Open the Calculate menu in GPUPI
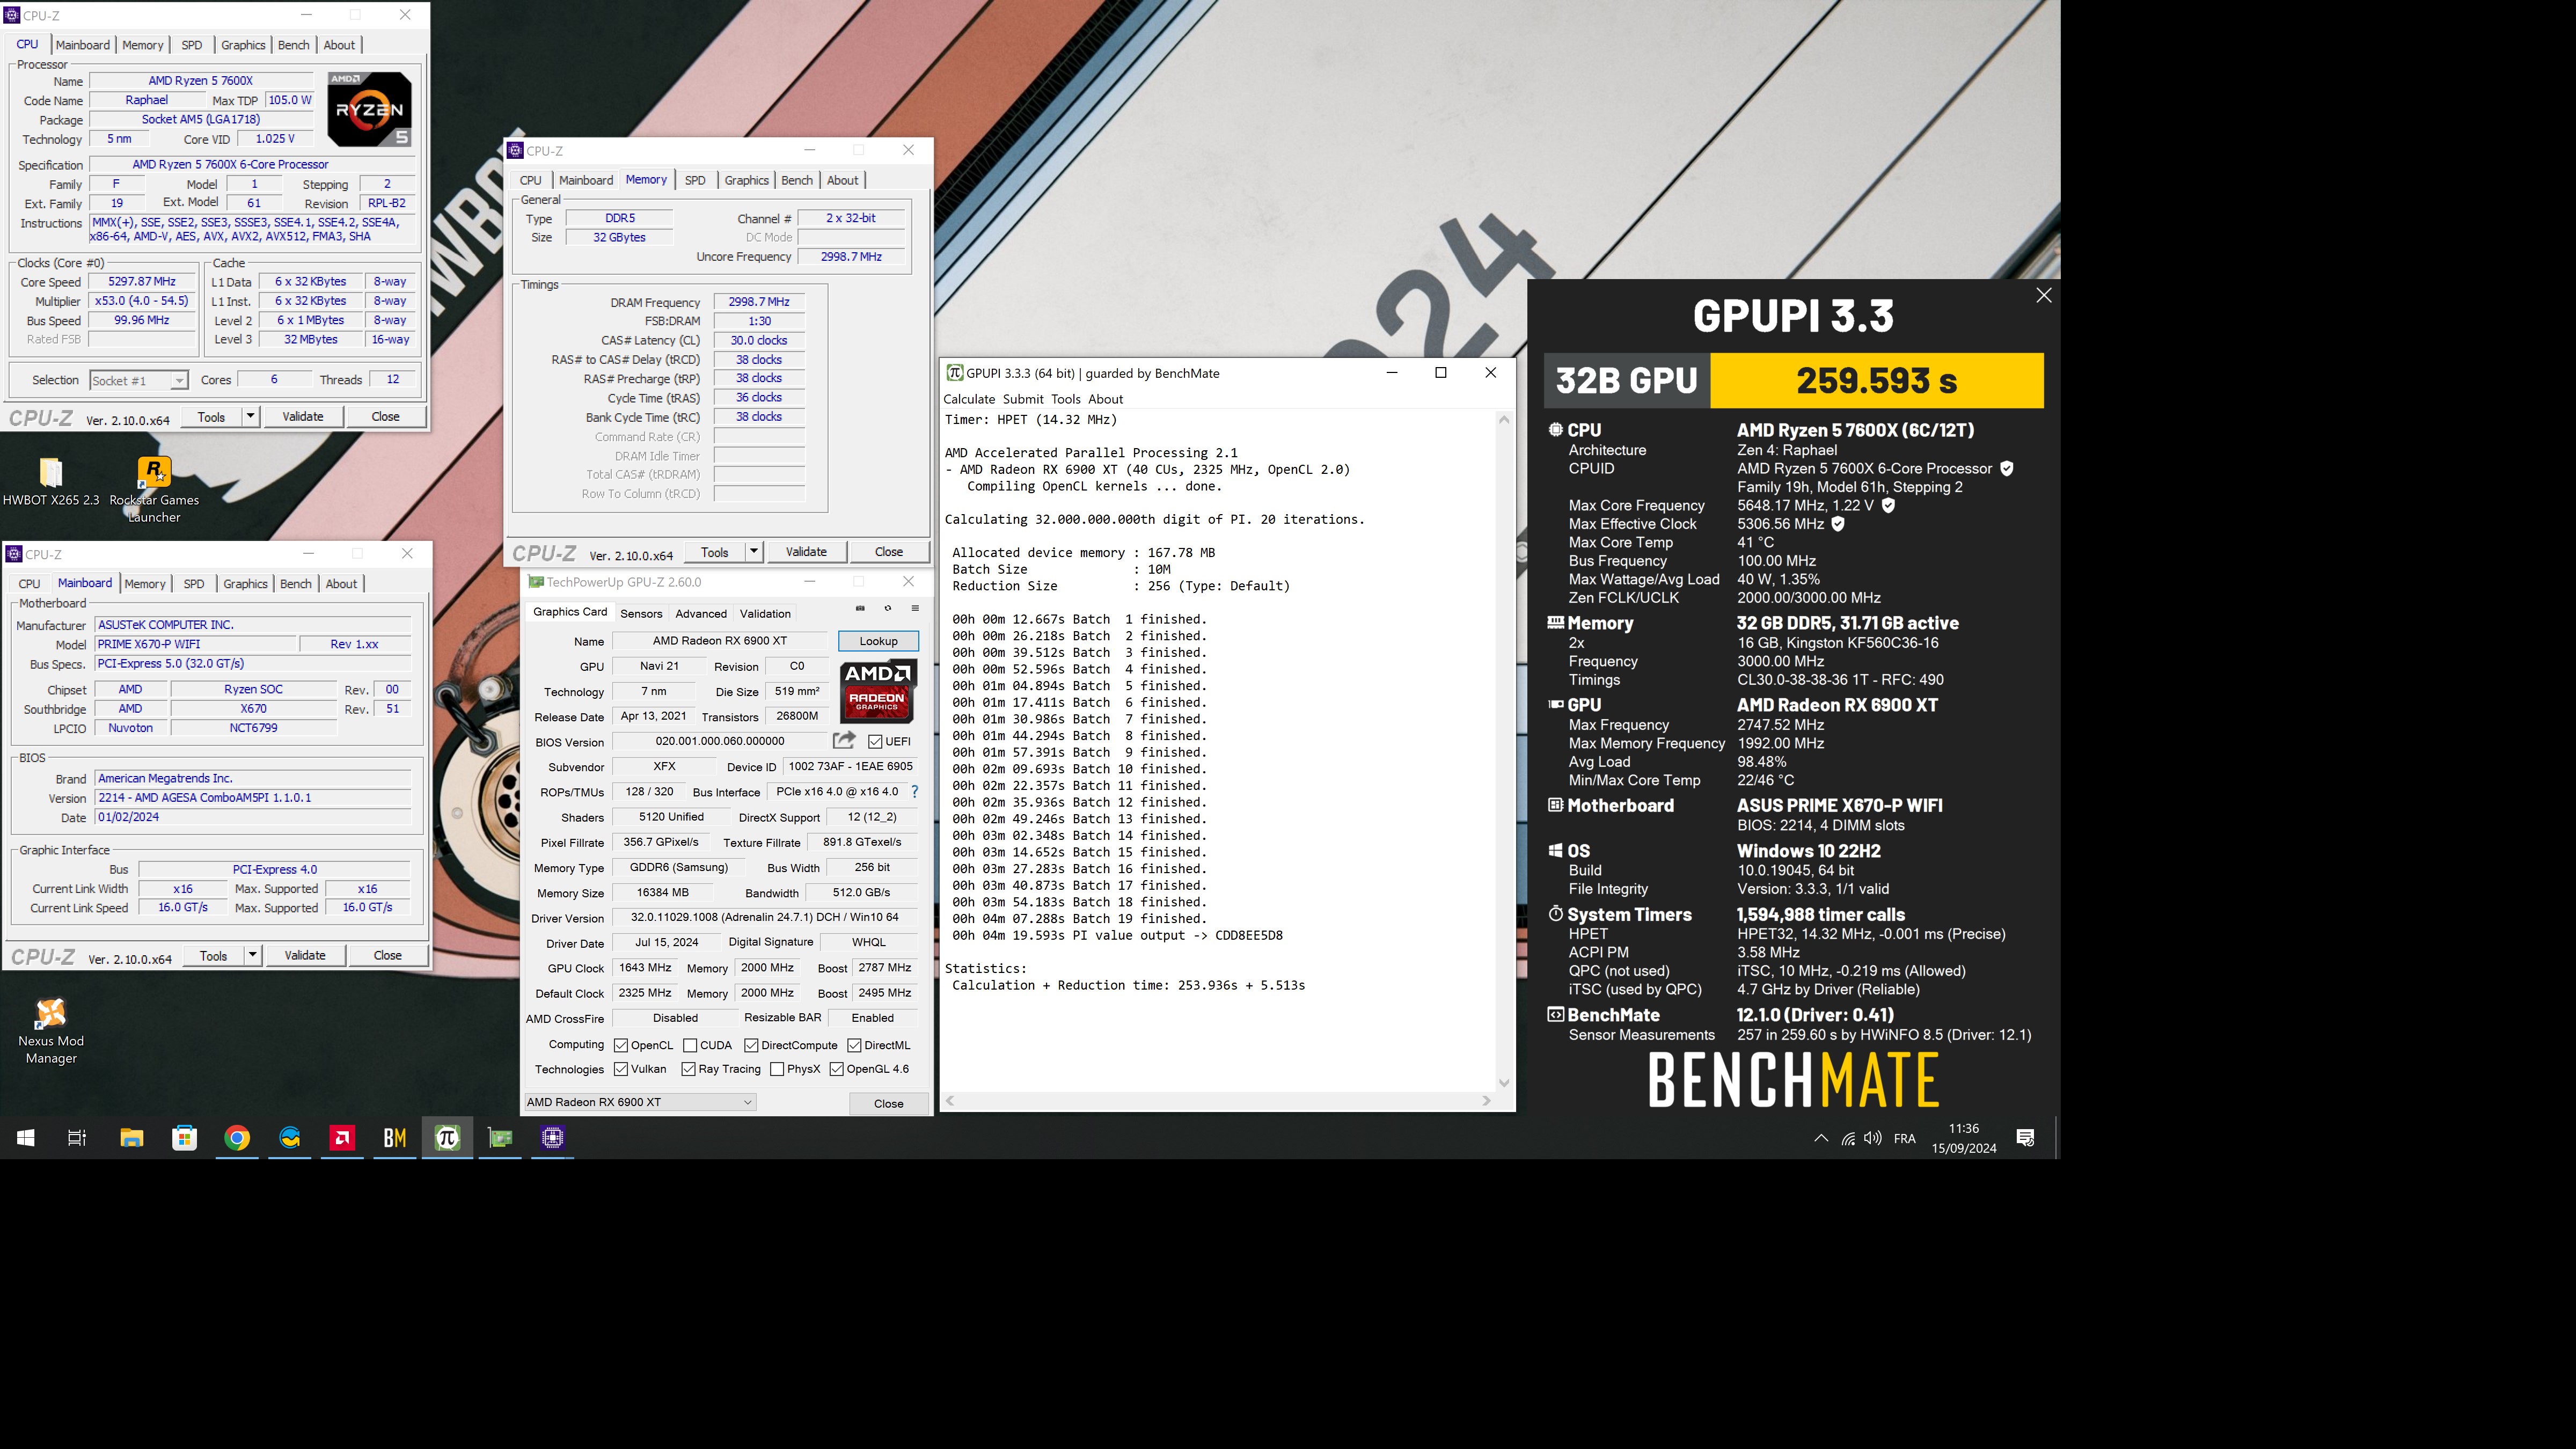The width and height of the screenshot is (2576, 1449). (969, 399)
